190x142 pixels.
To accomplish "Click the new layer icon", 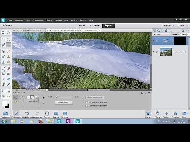I will point(154,30).
